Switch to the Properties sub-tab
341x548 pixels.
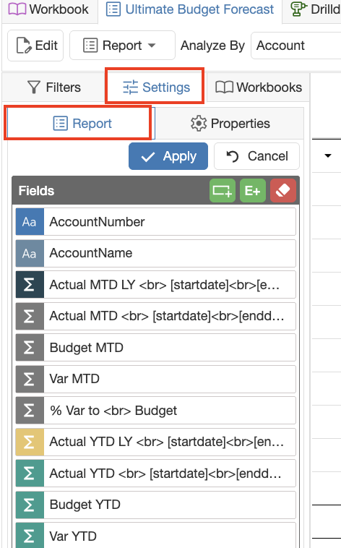[x=230, y=124]
